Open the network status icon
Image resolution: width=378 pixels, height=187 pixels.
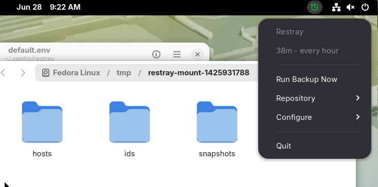(x=336, y=7)
